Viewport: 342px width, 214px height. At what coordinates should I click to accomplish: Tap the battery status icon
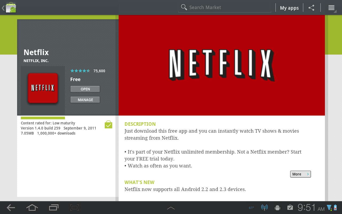(x=335, y=208)
